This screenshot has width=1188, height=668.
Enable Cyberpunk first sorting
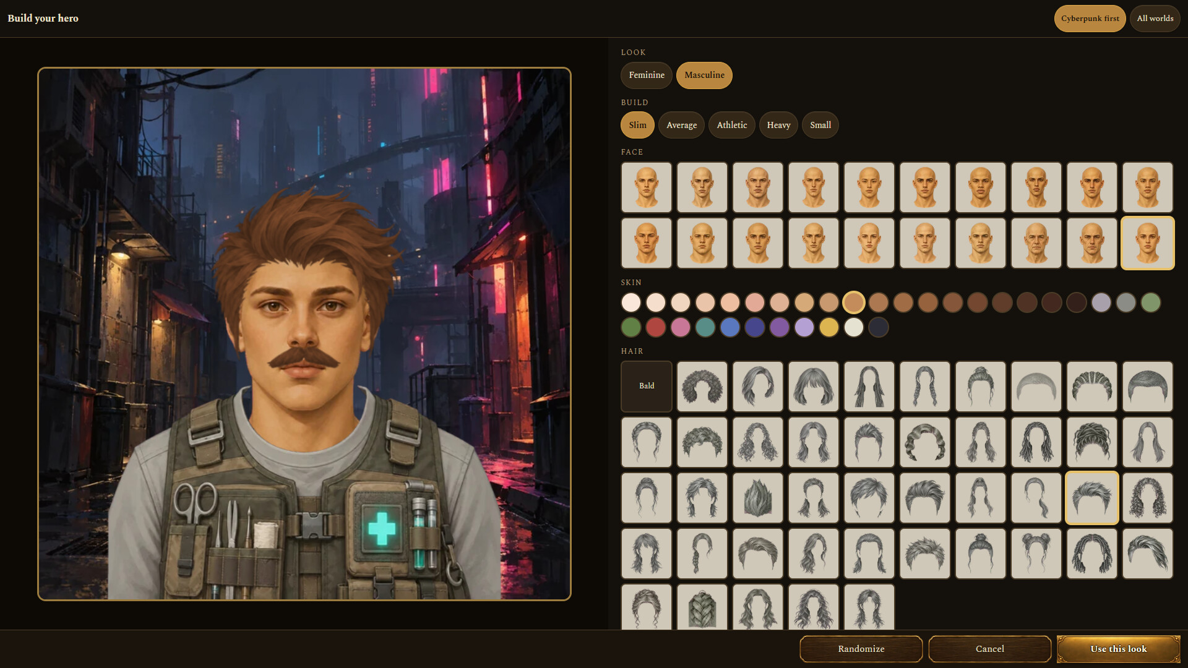point(1090,19)
